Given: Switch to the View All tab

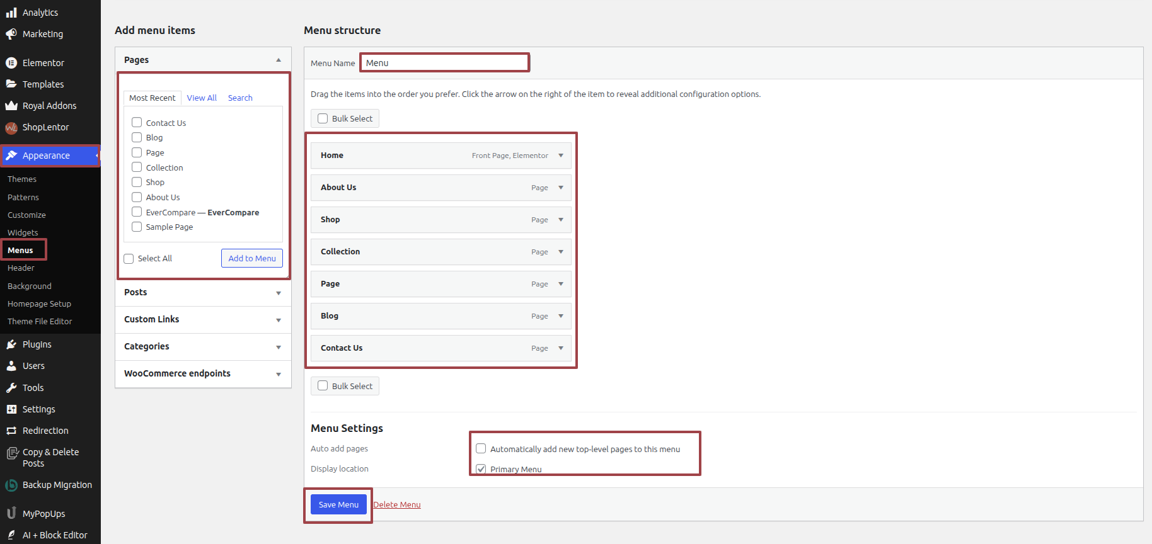Looking at the screenshot, I should click(202, 98).
